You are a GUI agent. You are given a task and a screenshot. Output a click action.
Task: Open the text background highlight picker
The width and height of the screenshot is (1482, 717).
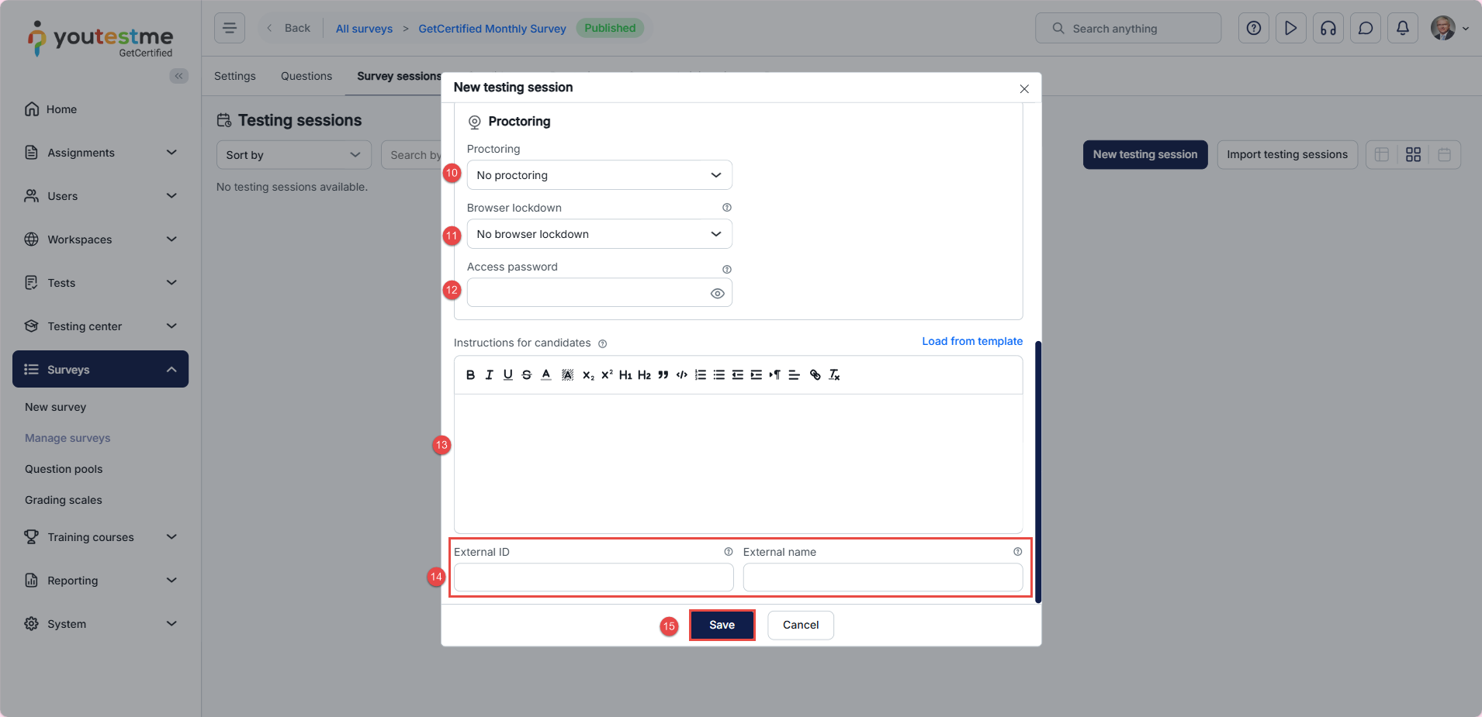tap(567, 375)
